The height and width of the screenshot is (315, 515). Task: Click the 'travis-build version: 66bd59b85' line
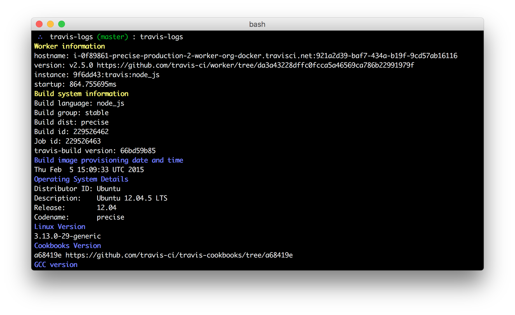95,151
